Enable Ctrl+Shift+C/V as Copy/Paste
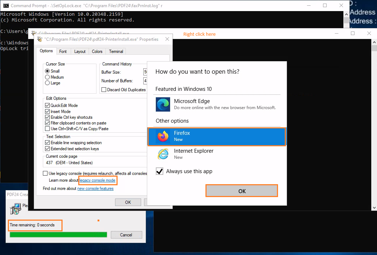The image size is (377, 255). [48, 129]
